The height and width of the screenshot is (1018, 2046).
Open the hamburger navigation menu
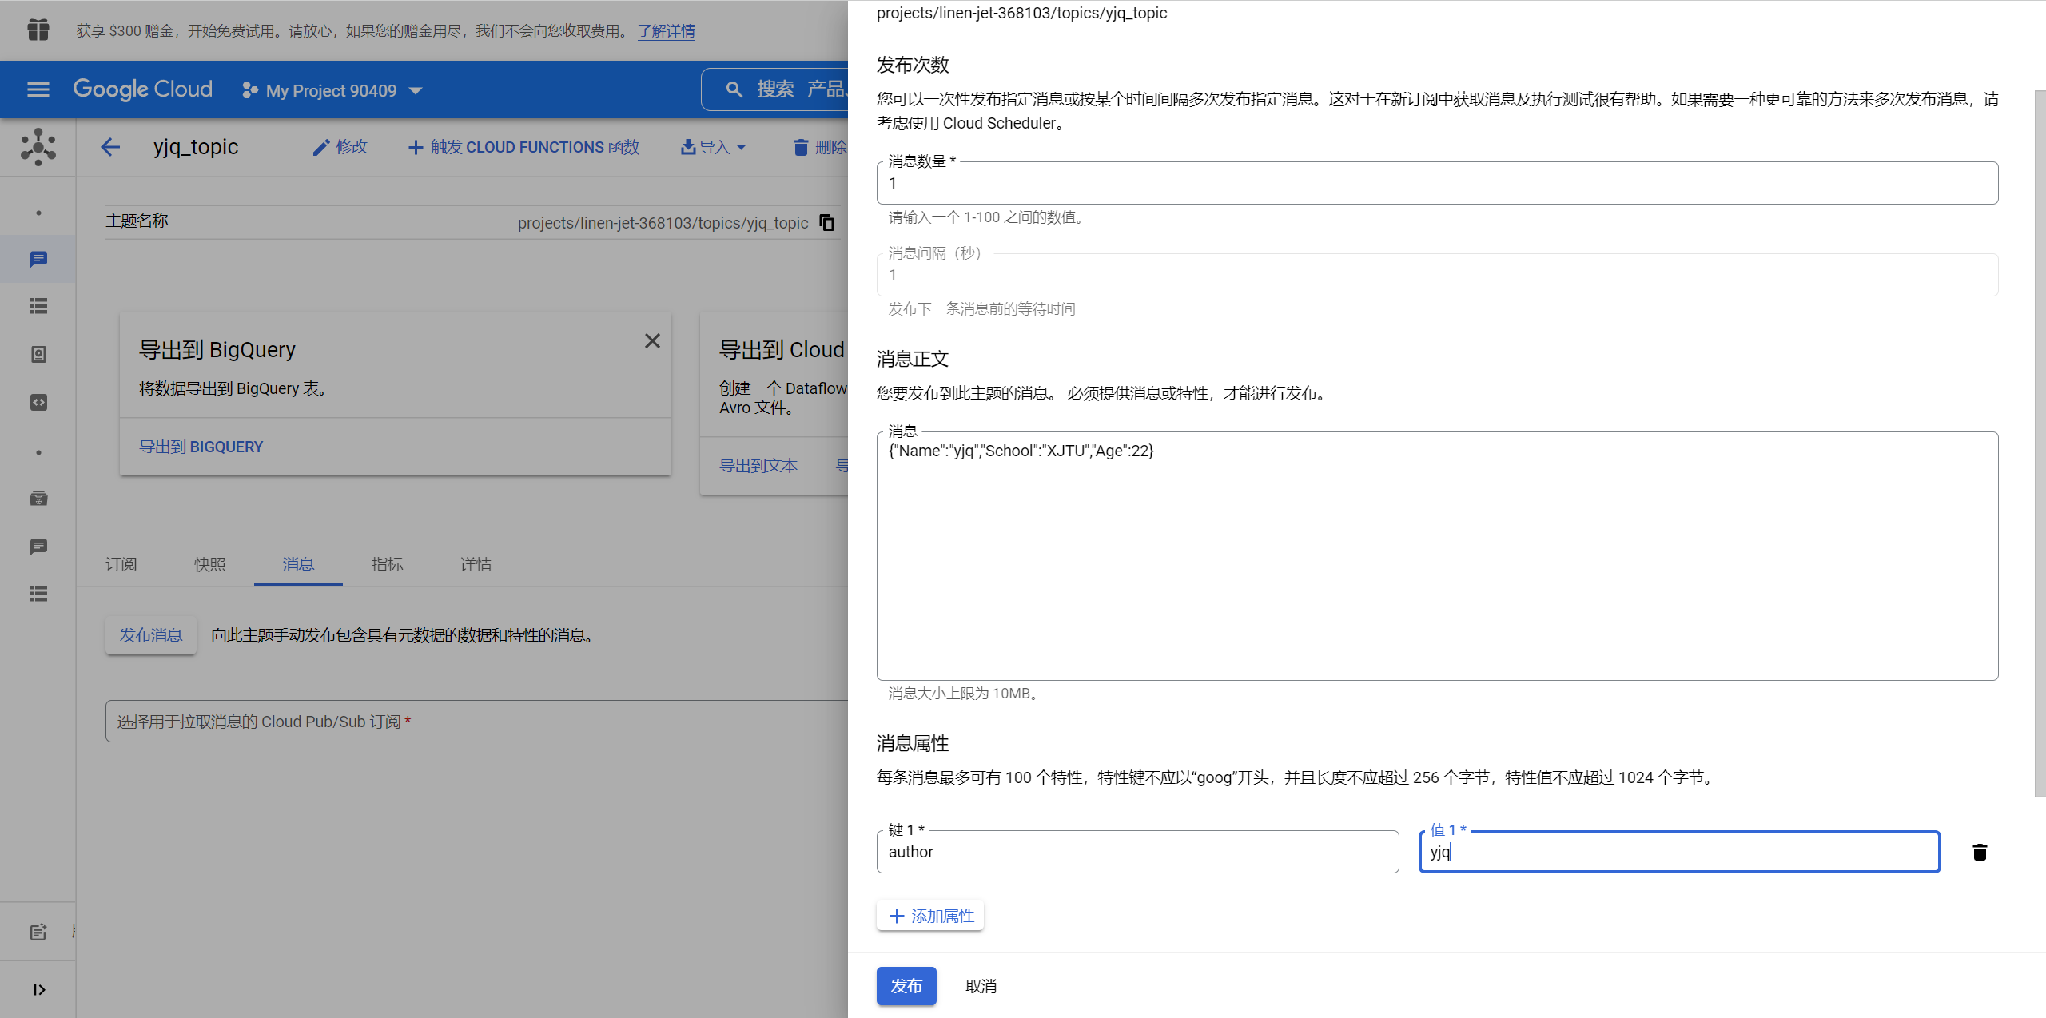[38, 89]
